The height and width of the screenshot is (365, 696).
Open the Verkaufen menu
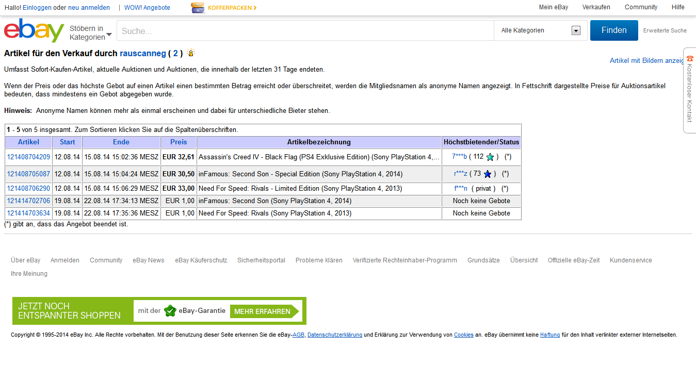pos(596,7)
